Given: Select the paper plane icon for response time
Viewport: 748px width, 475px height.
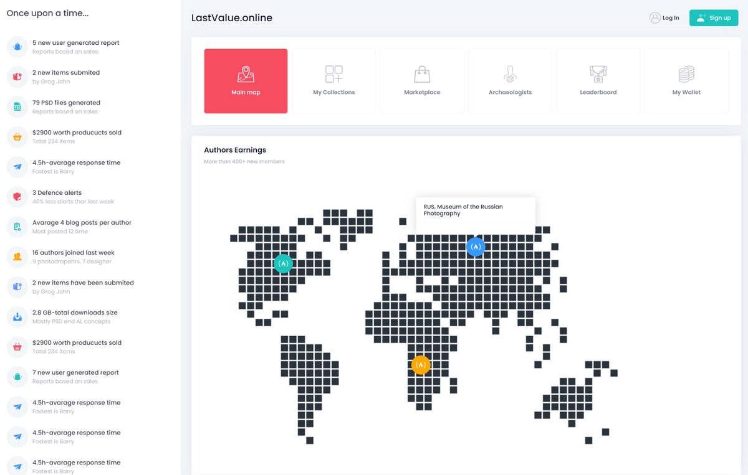Looking at the screenshot, I should [17, 166].
